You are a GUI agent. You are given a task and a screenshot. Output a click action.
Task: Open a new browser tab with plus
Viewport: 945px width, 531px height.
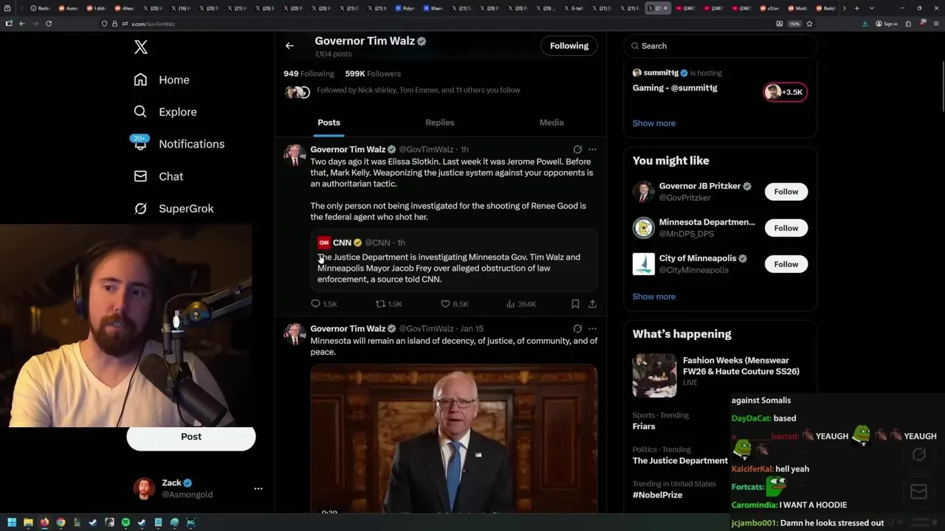(x=856, y=8)
